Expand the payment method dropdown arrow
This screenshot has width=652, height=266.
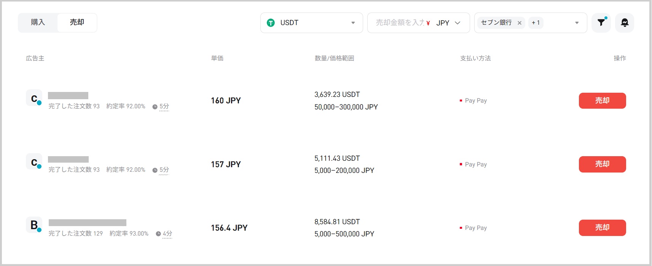577,23
